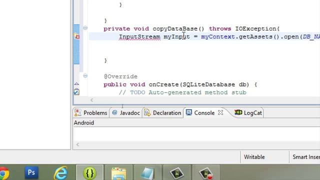Click the Declaration tab icon

coord(147,112)
